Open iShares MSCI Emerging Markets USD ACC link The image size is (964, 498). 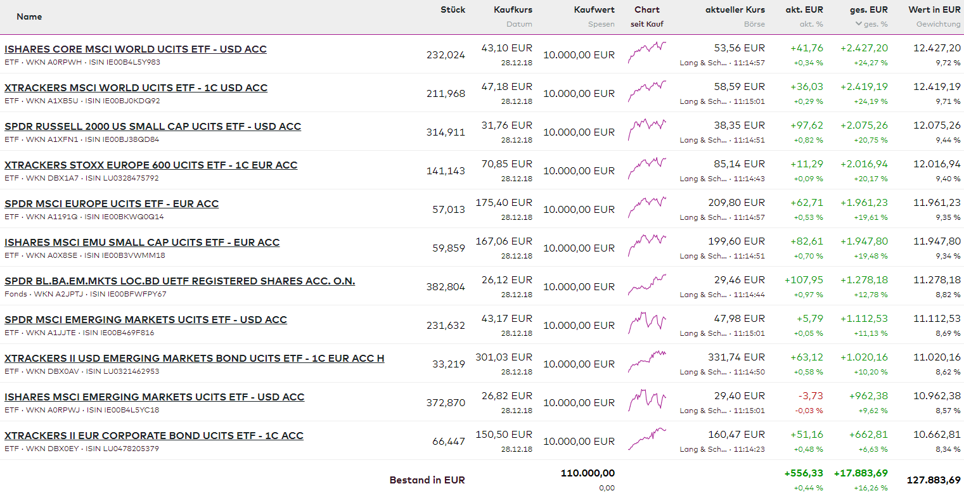click(x=154, y=397)
